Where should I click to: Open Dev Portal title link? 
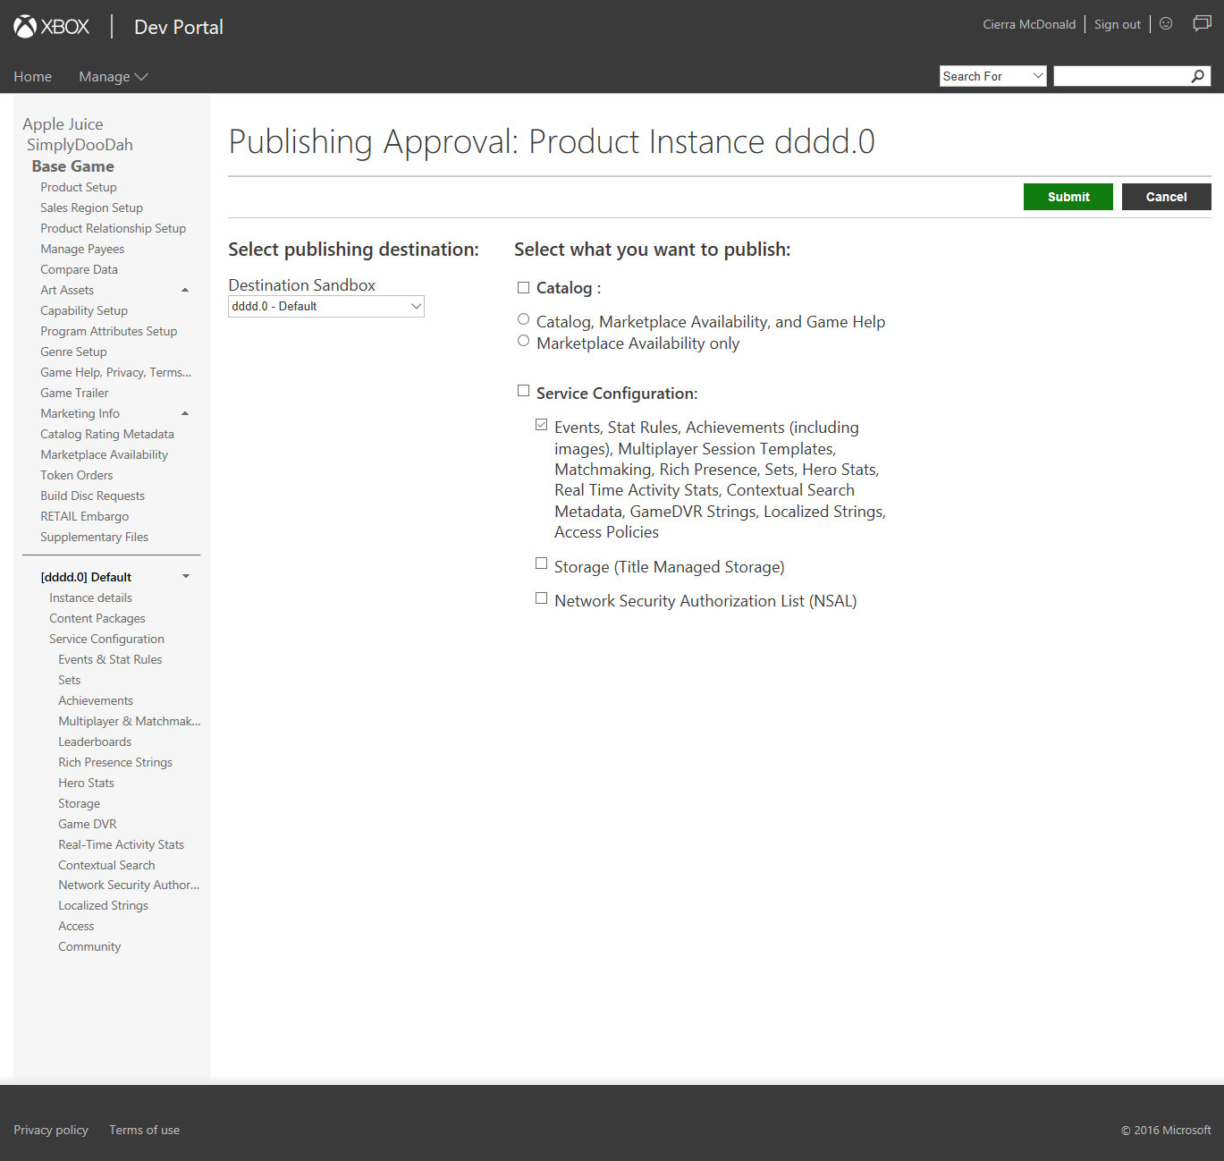coord(179,27)
